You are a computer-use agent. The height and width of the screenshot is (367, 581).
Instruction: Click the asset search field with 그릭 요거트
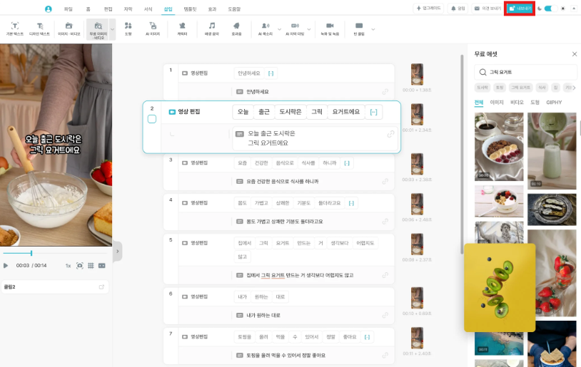525,72
